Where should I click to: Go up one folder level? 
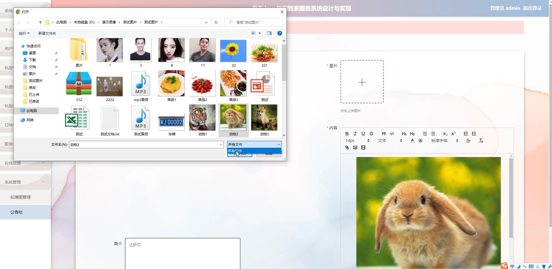pos(40,22)
